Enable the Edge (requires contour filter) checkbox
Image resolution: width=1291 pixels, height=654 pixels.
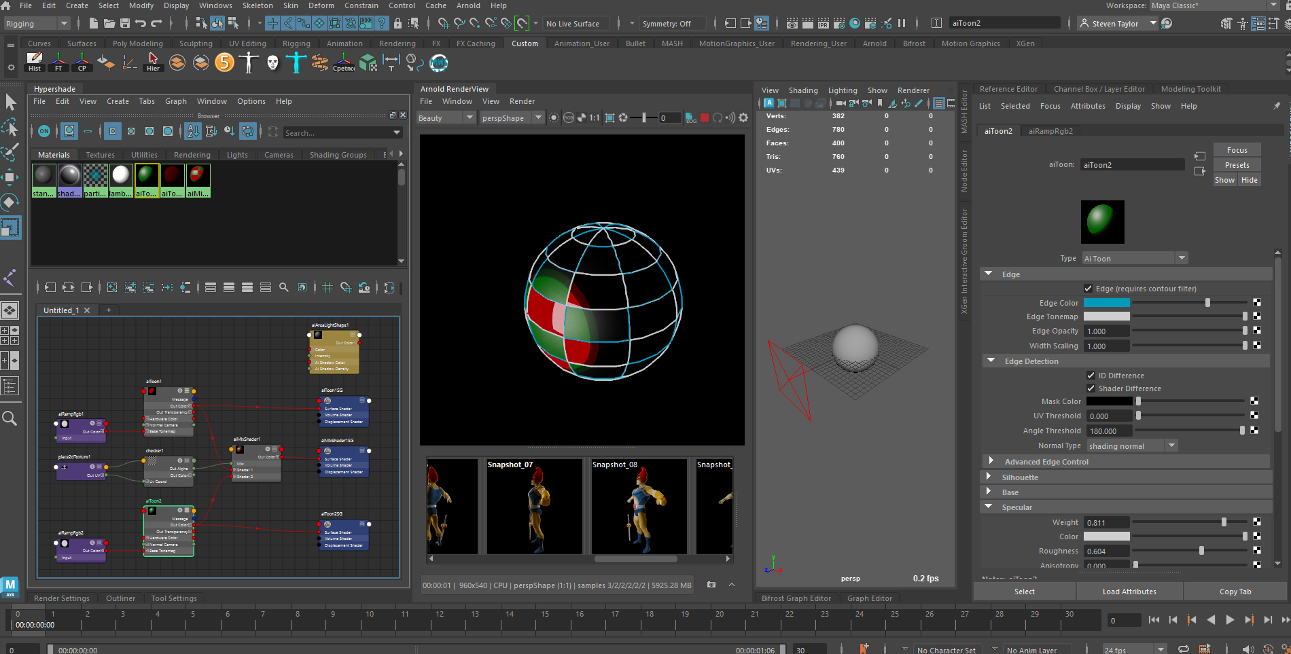tap(1089, 288)
